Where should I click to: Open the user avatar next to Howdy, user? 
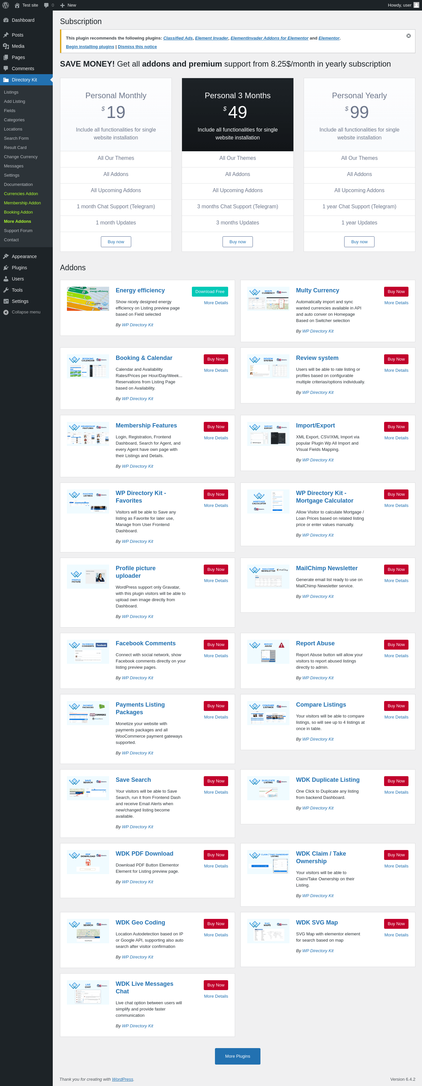(416, 5)
